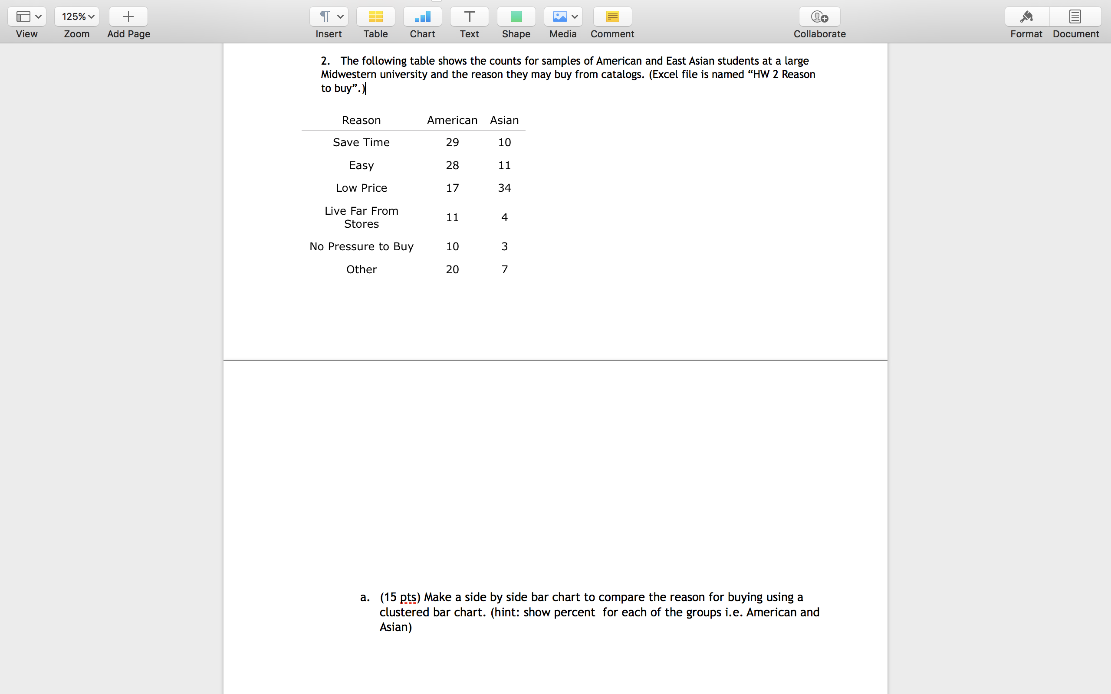1111x694 pixels.
Task: Expand the Insert paragraph dropdown arrow
Action: click(x=340, y=17)
